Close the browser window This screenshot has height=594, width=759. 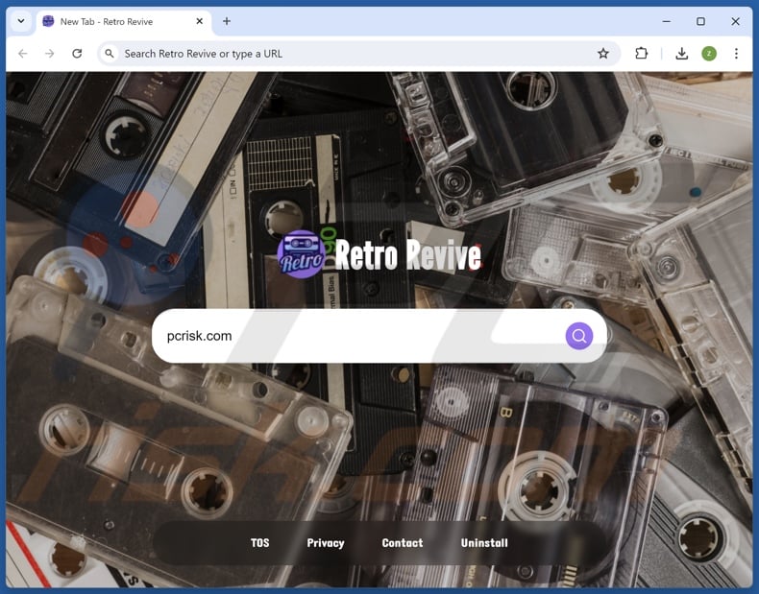(x=735, y=21)
